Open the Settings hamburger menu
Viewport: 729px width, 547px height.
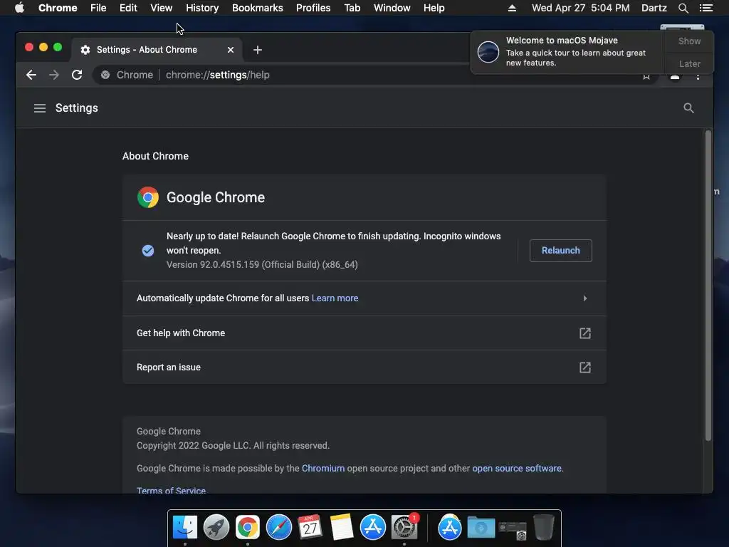coord(40,108)
